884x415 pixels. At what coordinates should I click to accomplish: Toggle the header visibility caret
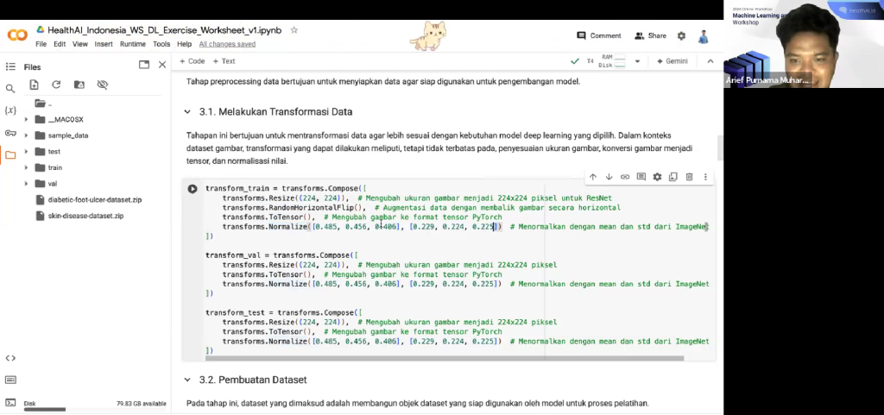point(710,61)
